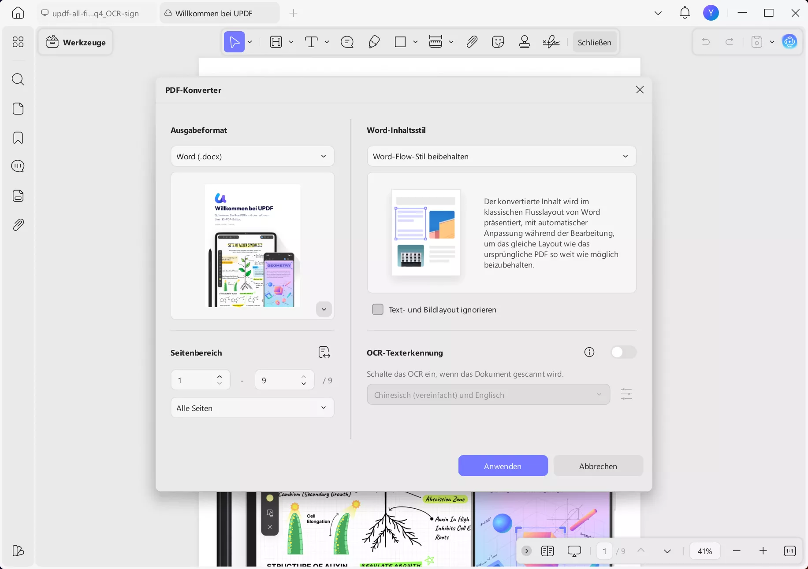The width and height of the screenshot is (808, 569).
Task: Open Word-Inhaltsstil dropdown
Action: tap(502, 156)
